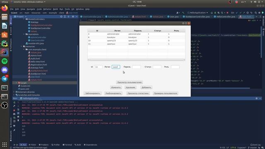This screenshot has height=149, width=265.
Task: Click Просмотр пользователей button
Action: tap(129, 82)
